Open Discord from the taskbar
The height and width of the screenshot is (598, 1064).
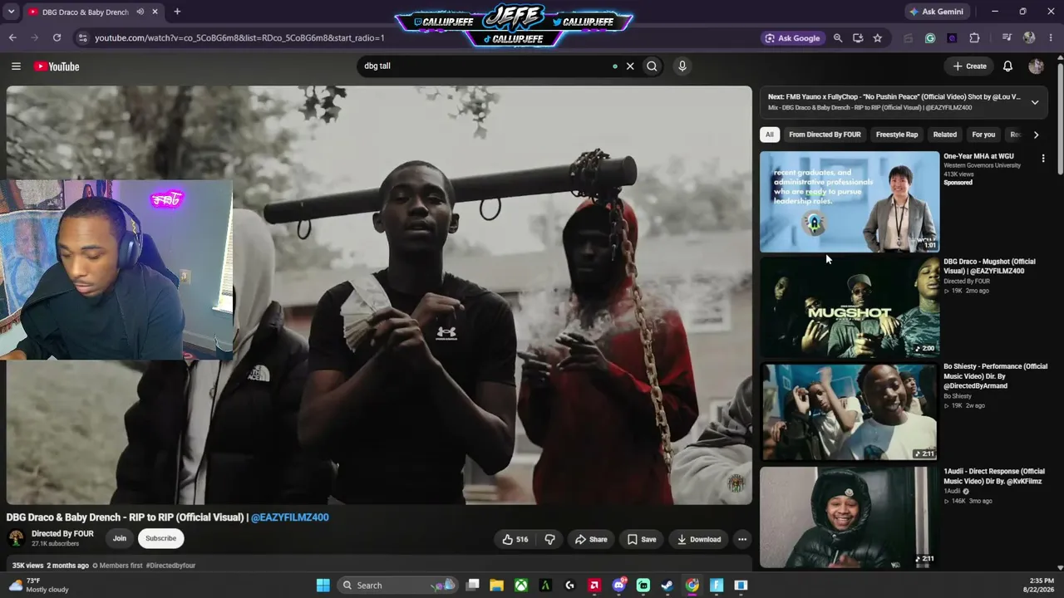(618, 586)
